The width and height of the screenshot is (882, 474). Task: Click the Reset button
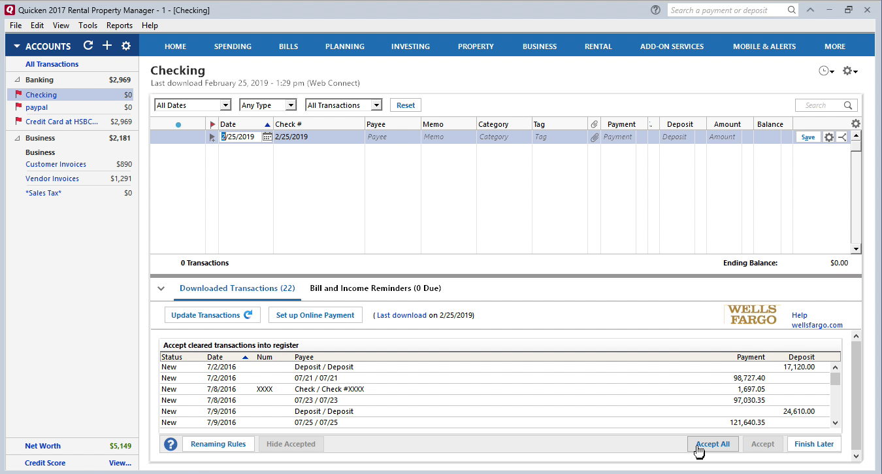point(406,105)
